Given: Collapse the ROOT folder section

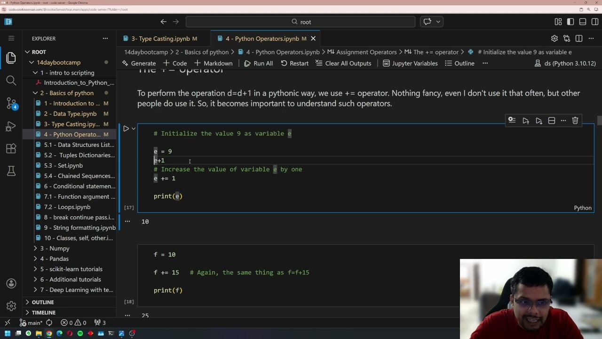Looking at the screenshot, I should 28,52.
